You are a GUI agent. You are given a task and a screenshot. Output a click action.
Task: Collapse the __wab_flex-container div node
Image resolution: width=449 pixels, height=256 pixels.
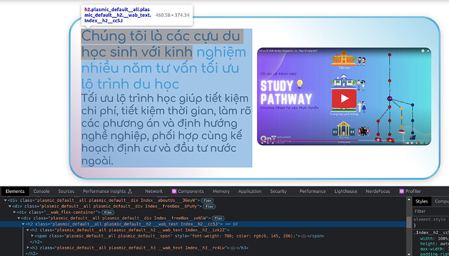coord(14,212)
